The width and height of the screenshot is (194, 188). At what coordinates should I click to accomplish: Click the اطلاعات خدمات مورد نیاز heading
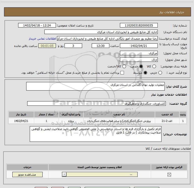tap(169, 95)
